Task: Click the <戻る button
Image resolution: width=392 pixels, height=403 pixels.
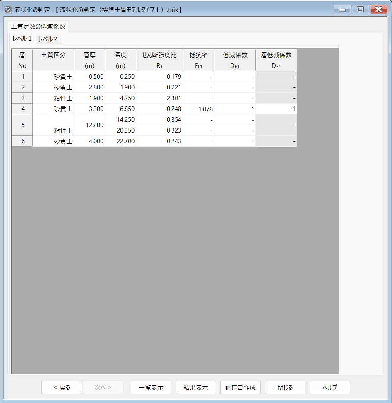Action: click(x=62, y=388)
